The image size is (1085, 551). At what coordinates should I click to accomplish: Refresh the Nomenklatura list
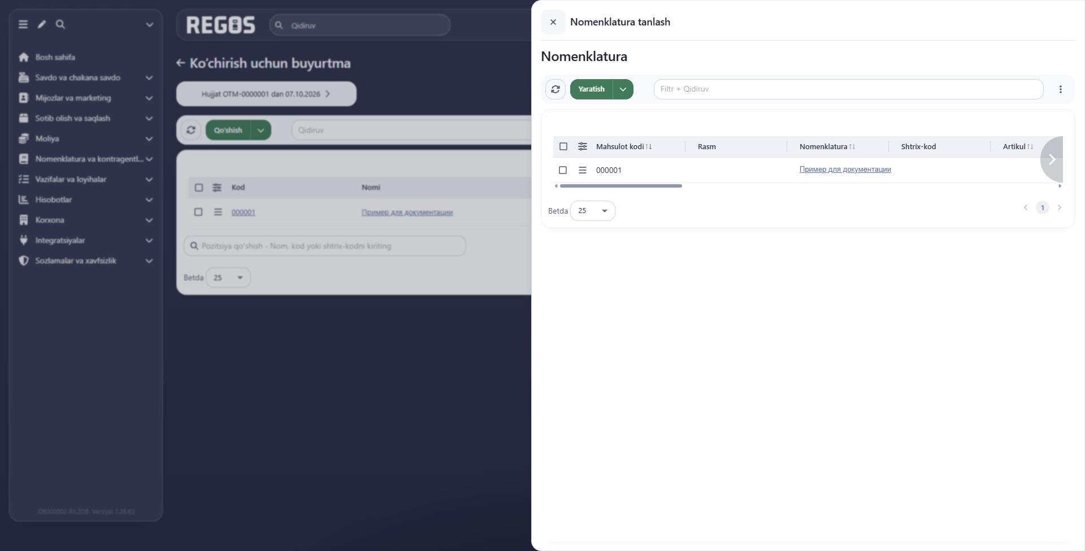point(555,89)
